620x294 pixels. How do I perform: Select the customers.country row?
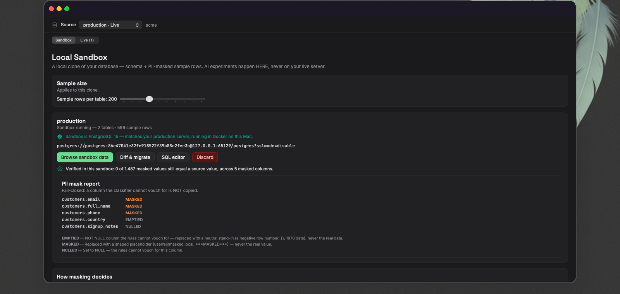click(102, 220)
